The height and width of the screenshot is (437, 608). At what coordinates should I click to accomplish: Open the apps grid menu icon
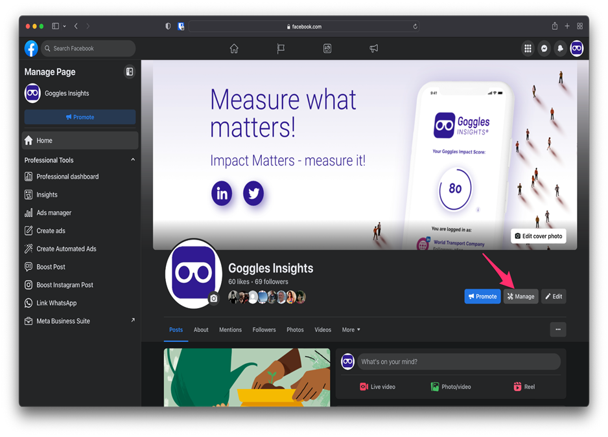point(528,49)
